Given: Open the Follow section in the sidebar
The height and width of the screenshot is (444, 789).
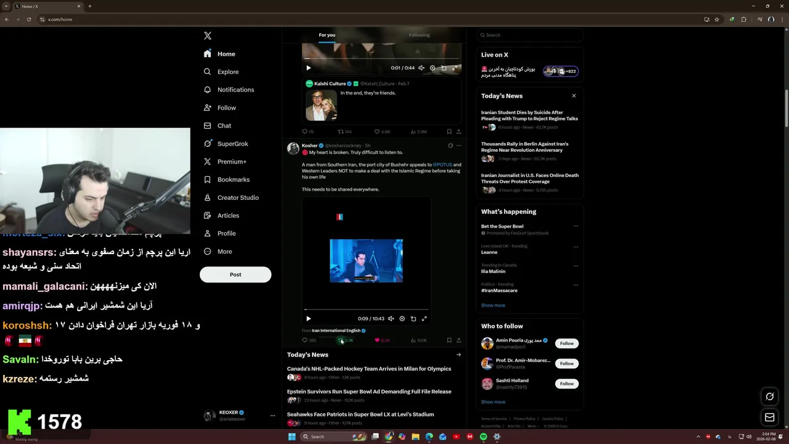Looking at the screenshot, I should tap(220, 107).
